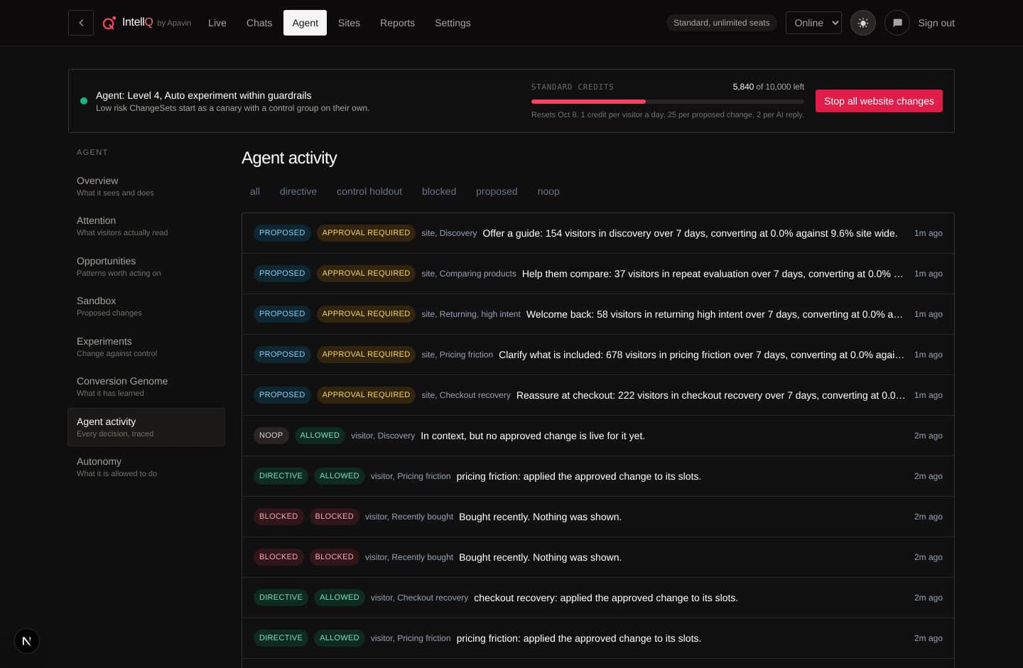Screen dimensions: 1023x668
Task: Open Overview in the agent sidebar
Action: click(146, 186)
